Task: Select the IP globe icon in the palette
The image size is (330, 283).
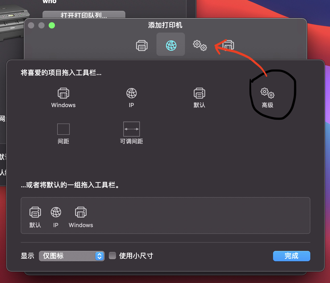Action: pos(131,93)
